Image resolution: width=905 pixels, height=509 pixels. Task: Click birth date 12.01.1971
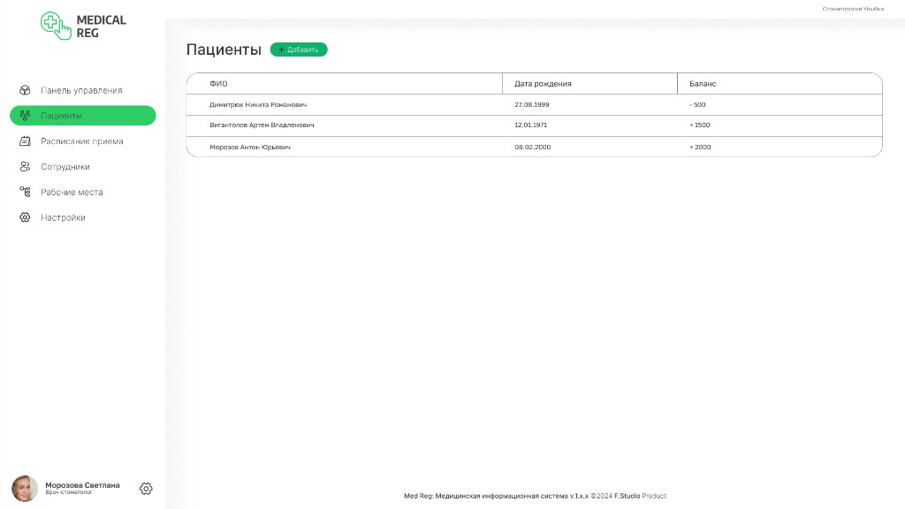(x=530, y=125)
